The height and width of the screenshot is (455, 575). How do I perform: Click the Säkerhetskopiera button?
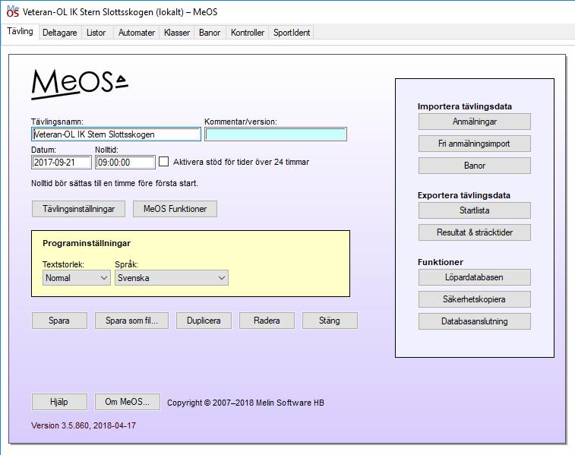[x=475, y=299]
